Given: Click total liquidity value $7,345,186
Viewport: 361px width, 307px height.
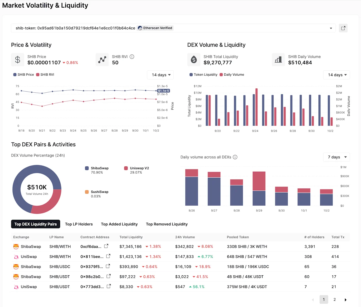Looking at the screenshot, I should click(131, 247).
